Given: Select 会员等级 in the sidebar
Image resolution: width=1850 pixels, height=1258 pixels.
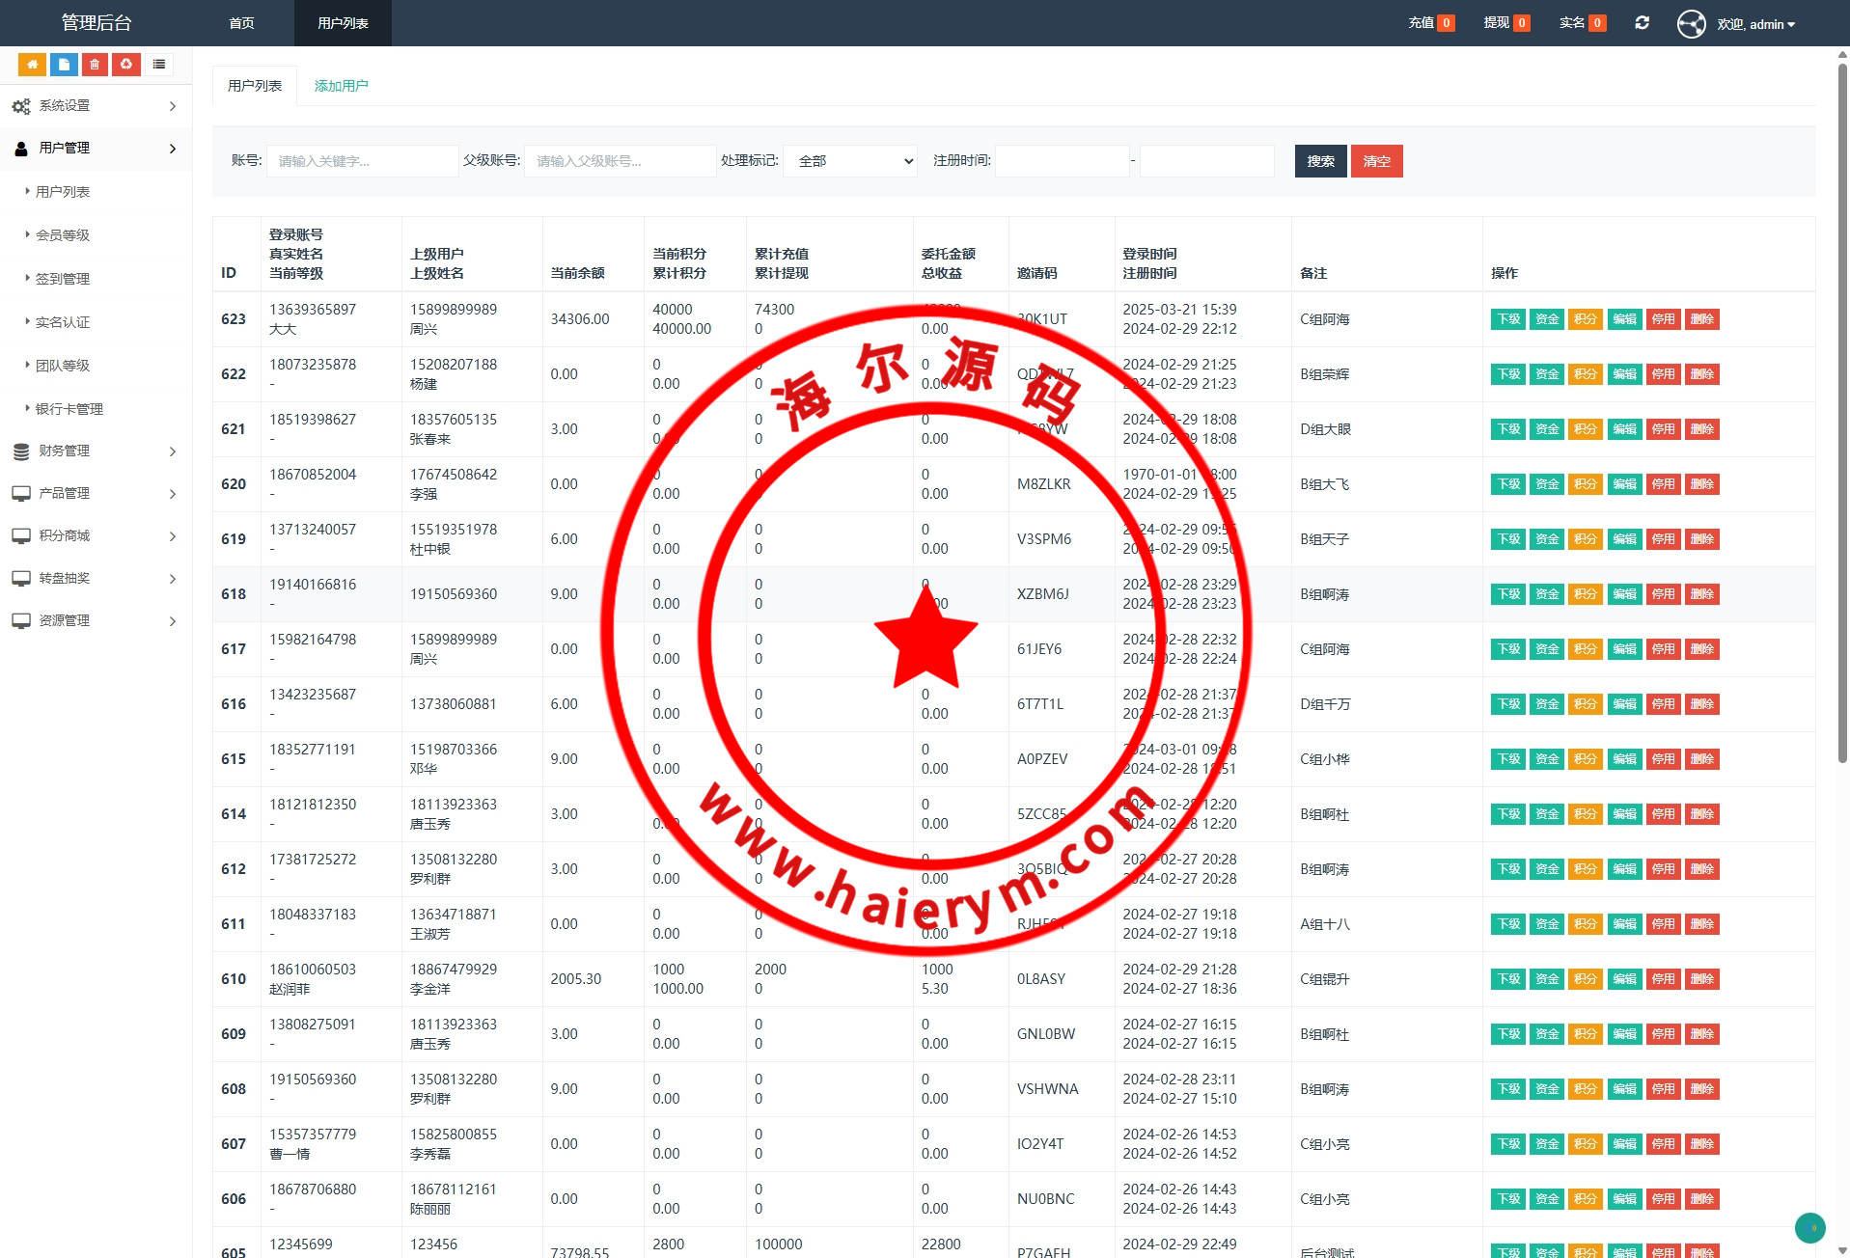Looking at the screenshot, I should tap(63, 235).
